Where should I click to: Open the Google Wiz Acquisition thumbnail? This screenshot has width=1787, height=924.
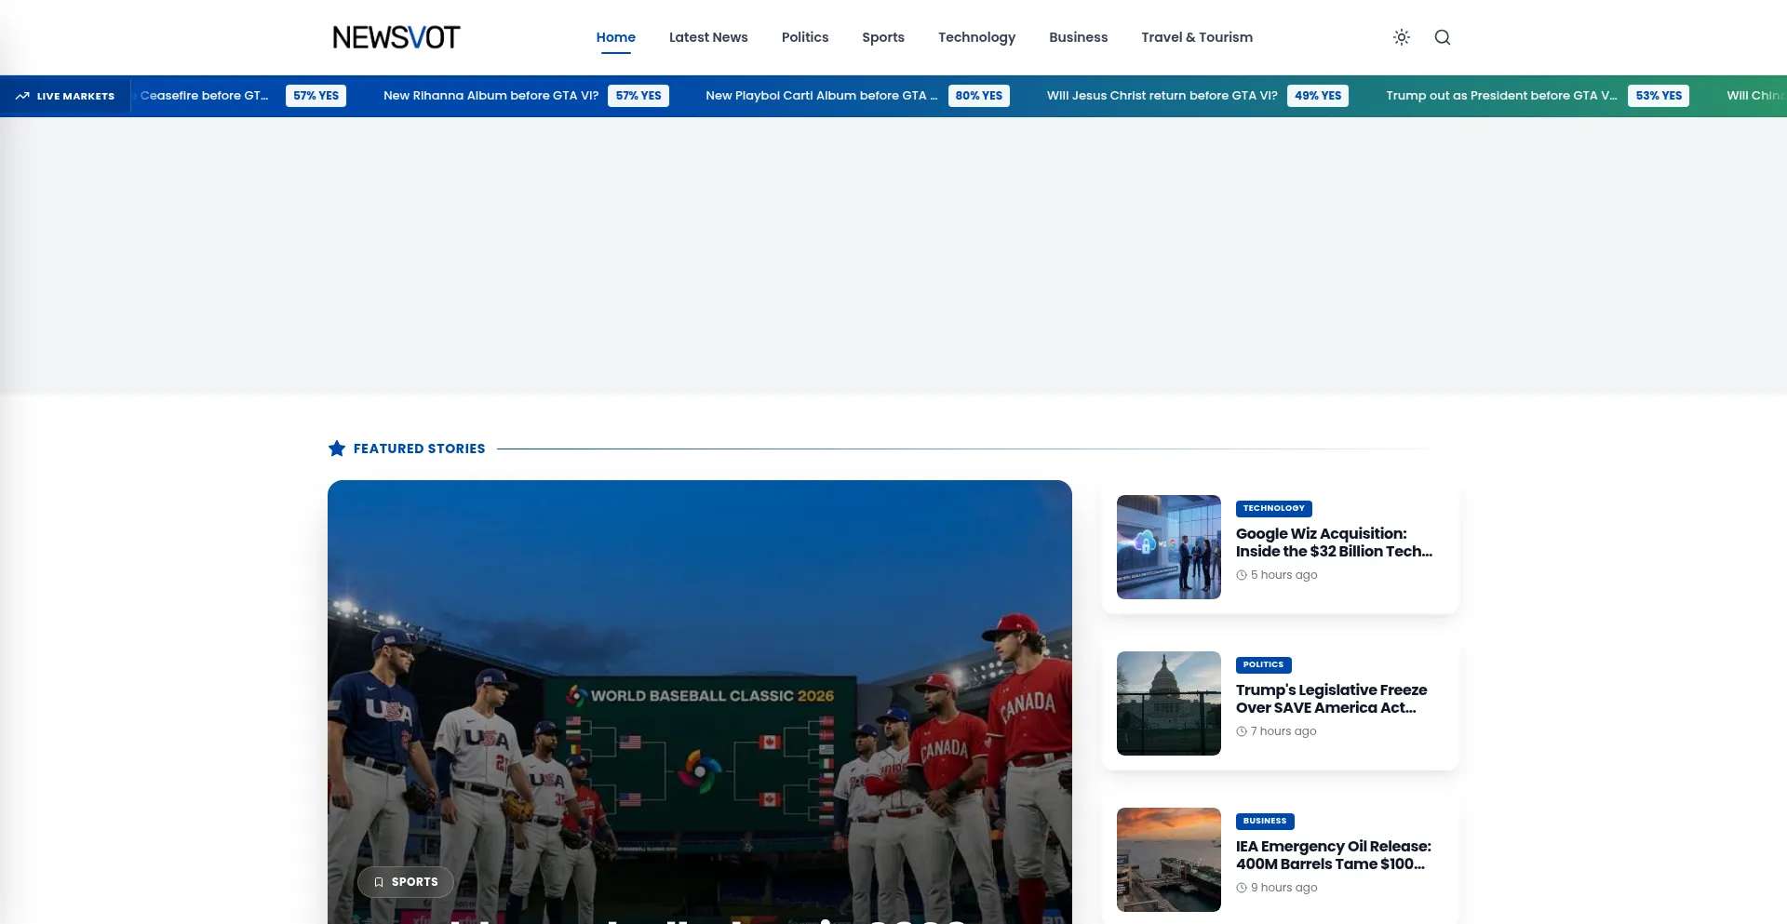click(x=1169, y=547)
